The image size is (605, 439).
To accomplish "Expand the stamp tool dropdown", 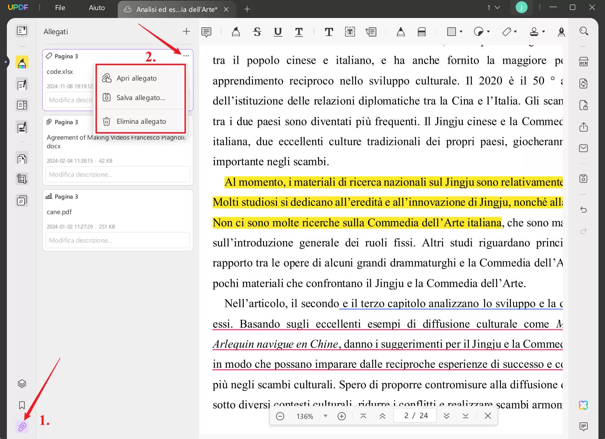I will click(543, 32).
